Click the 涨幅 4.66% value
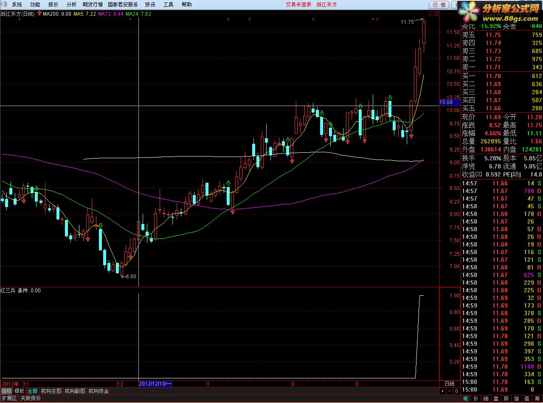Screen dimensions: 543x403 tap(492, 133)
